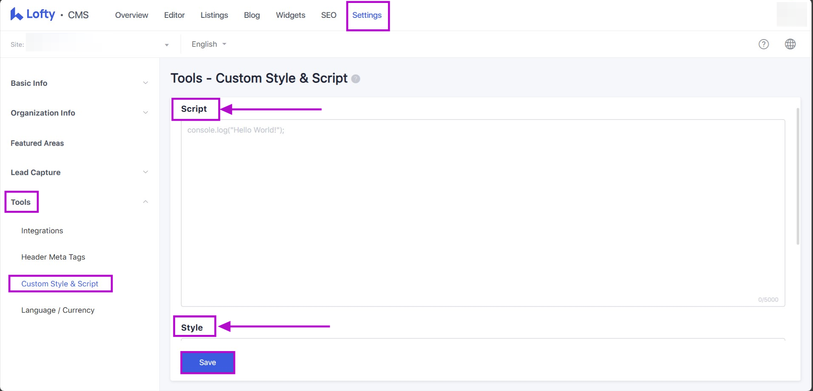Click the Lofty logo icon
The width and height of the screenshot is (813, 391).
point(17,14)
